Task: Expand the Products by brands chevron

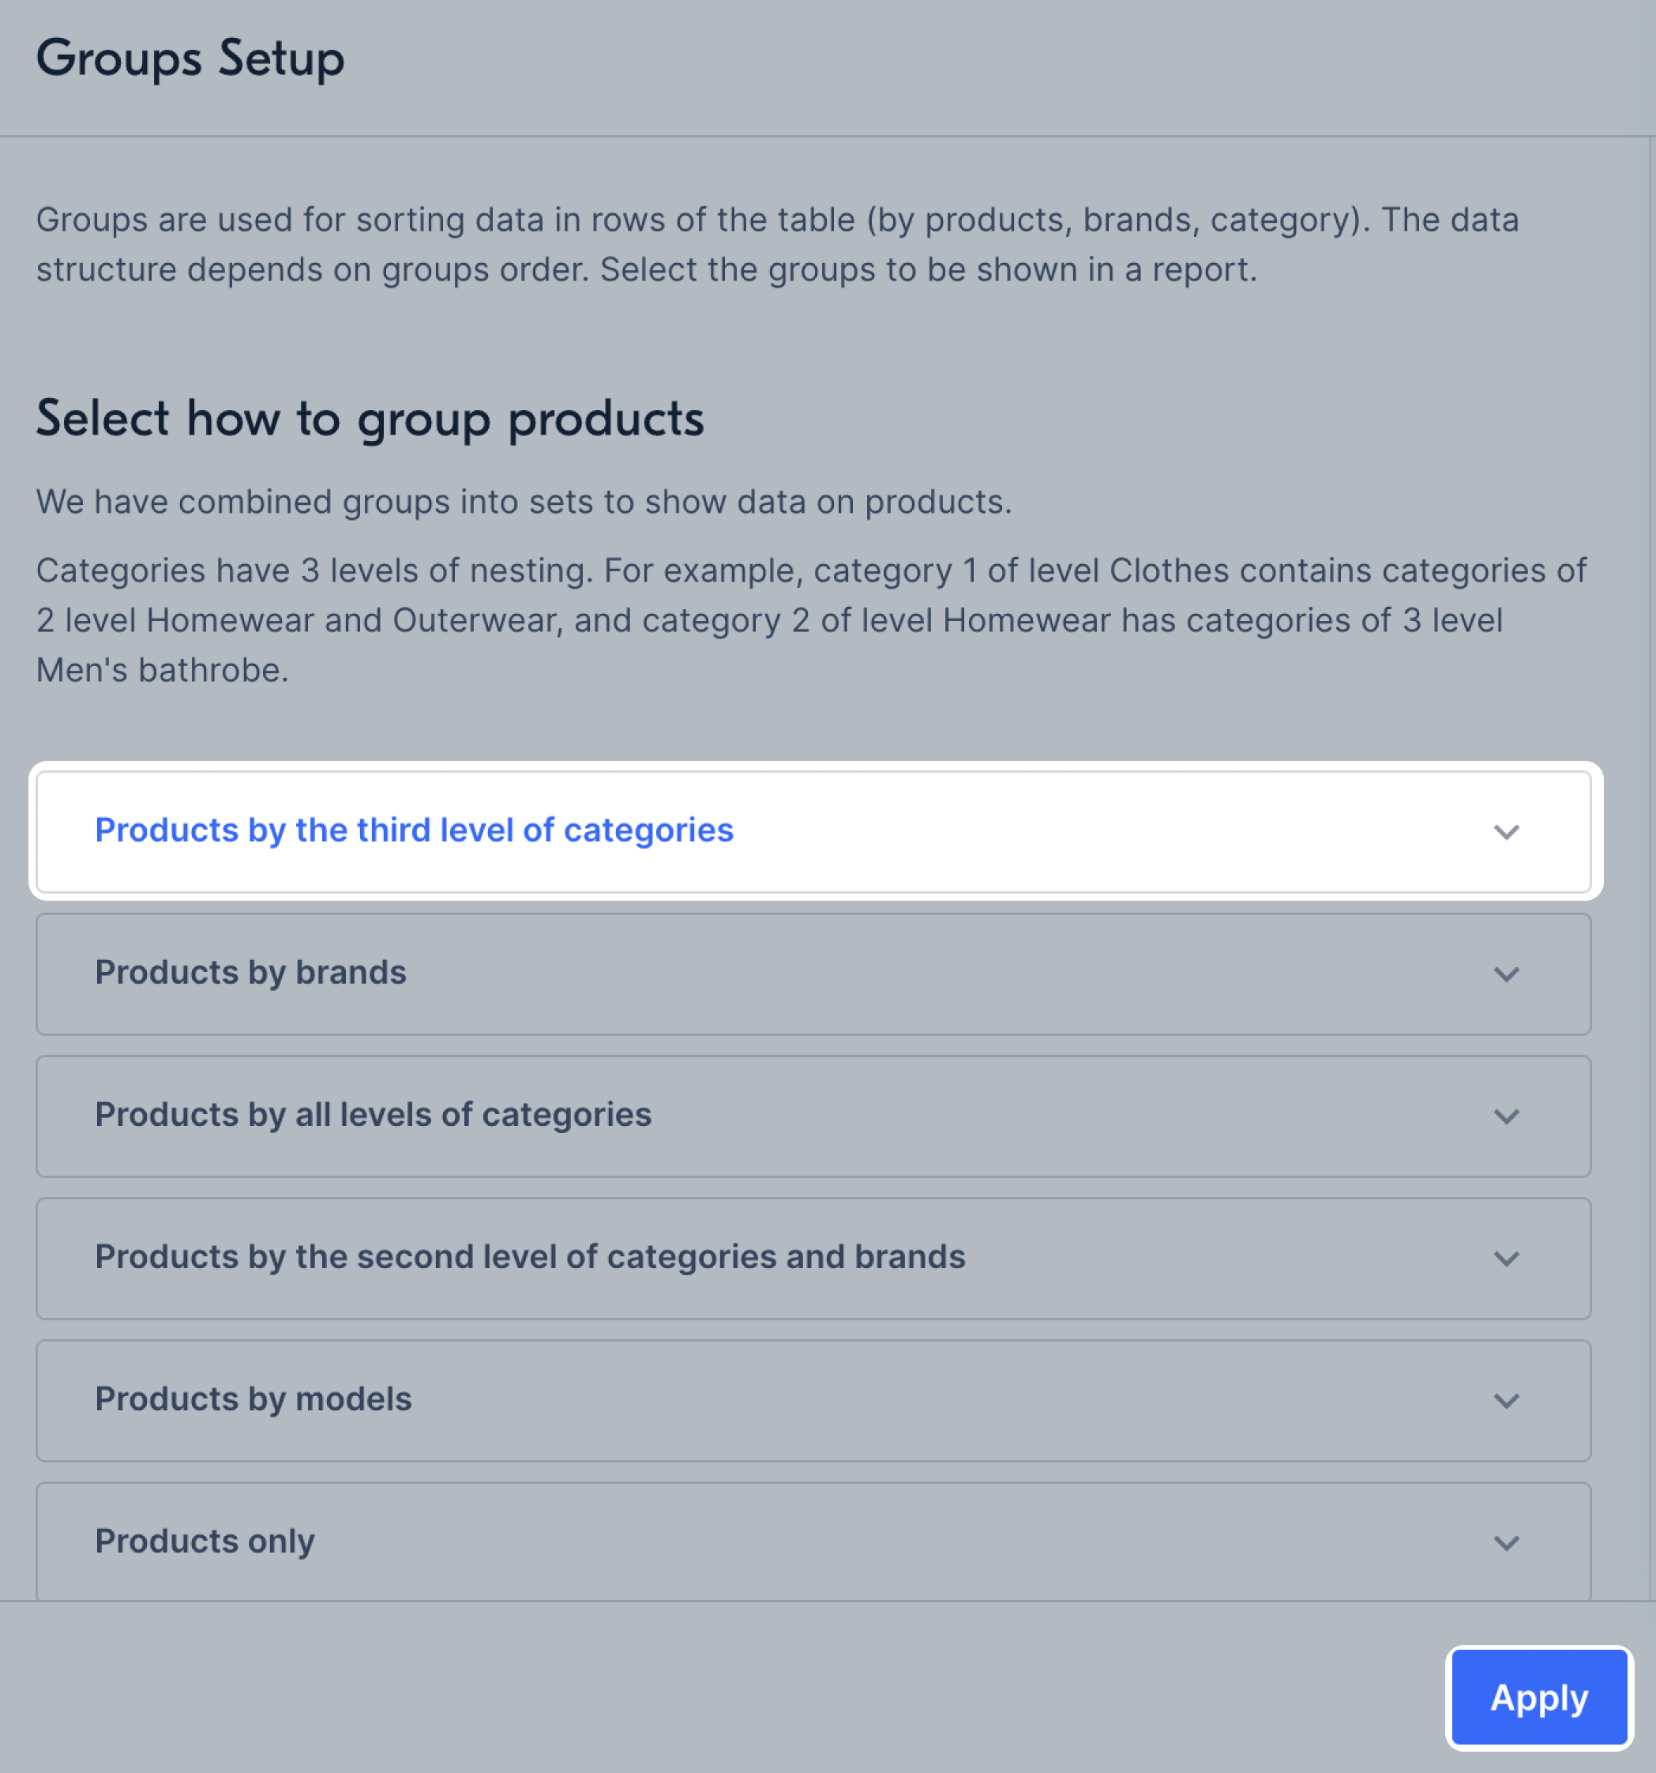Action: (1506, 974)
